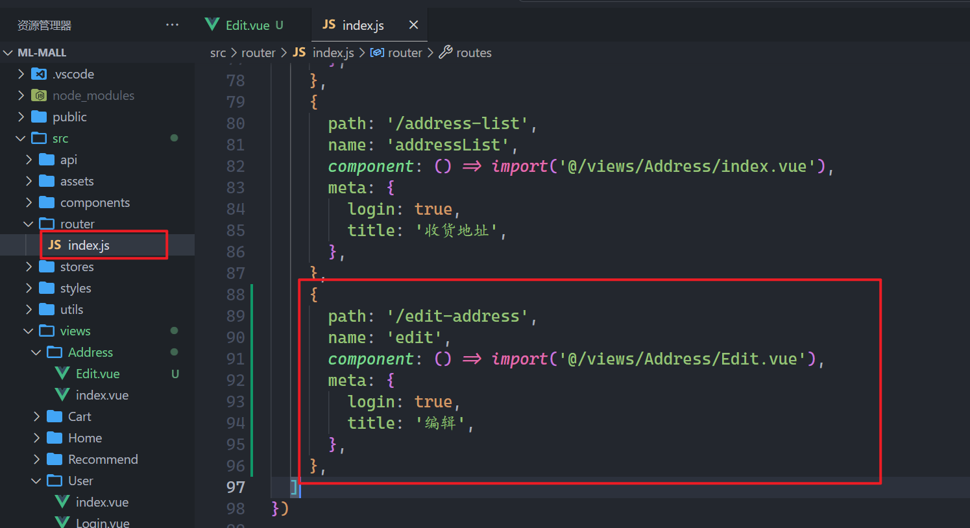Click the utils folder icon
The height and width of the screenshot is (528, 970).
click(x=47, y=309)
